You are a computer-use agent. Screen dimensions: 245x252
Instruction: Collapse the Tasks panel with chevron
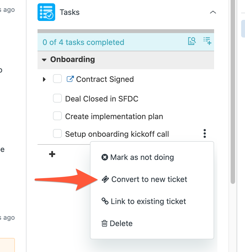click(x=213, y=12)
